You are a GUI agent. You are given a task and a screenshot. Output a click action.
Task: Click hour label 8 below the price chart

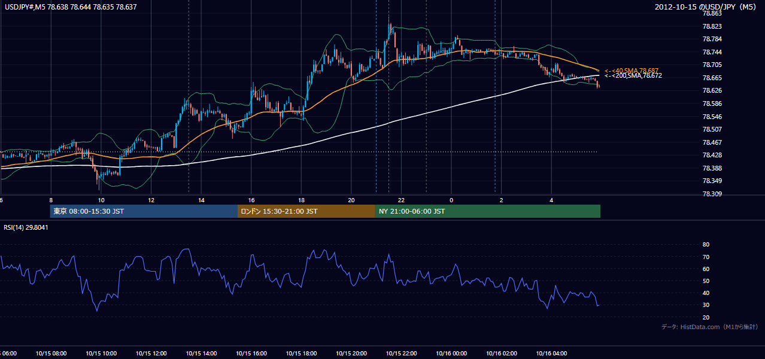[x=51, y=200]
